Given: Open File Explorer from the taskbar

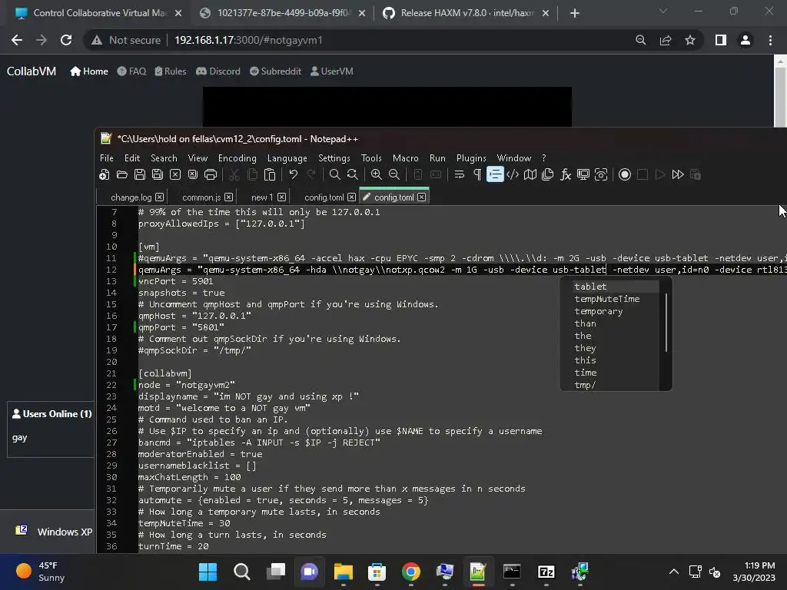Looking at the screenshot, I should point(344,572).
